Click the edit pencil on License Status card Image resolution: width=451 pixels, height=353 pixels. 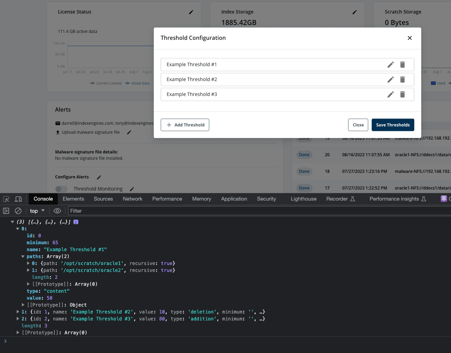click(x=191, y=12)
